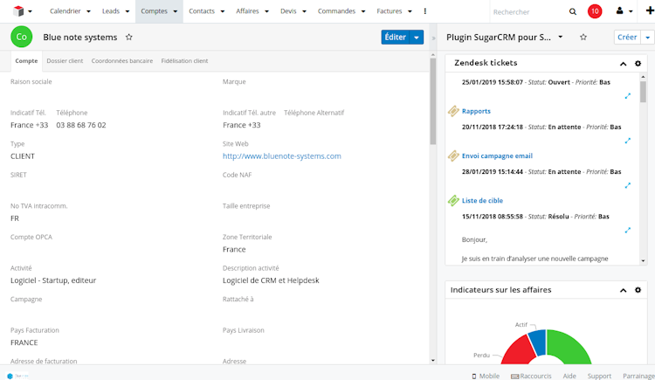Open the Rapports ticket link
This screenshot has width=655, height=380.
(476, 111)
